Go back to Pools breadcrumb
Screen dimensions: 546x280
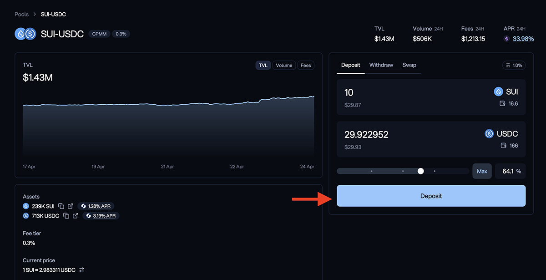point(21,14)
